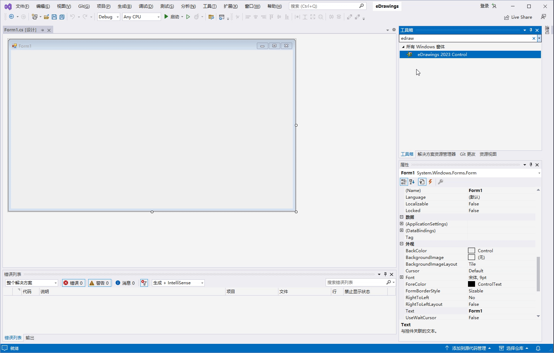
Task: Click the events lightning bolt icon
Action: [430, 182]
